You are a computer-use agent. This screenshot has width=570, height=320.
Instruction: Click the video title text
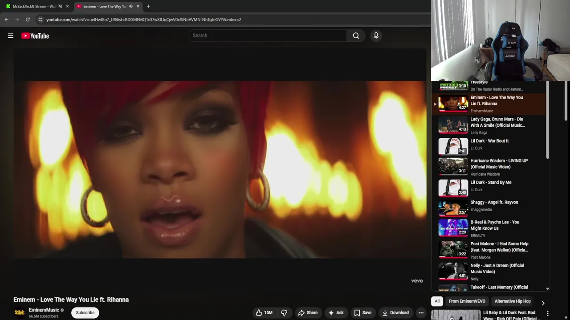71,300
